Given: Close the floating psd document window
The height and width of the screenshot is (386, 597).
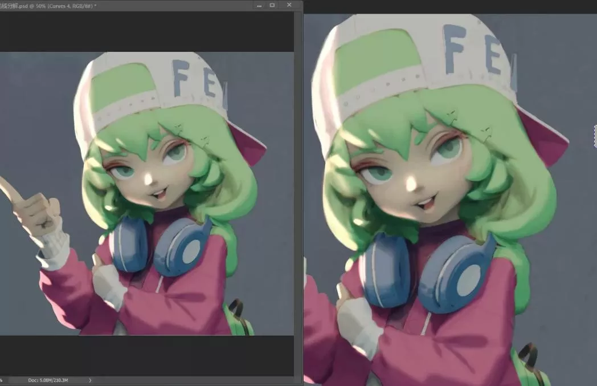Looking at the screenshot, I should 289,5.
